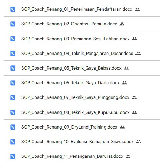This screenshot has height=166, width=160.
Task: Click shared icon after 06_Teknik_Gaya_Dada.docx
Action: coord(124,83)
